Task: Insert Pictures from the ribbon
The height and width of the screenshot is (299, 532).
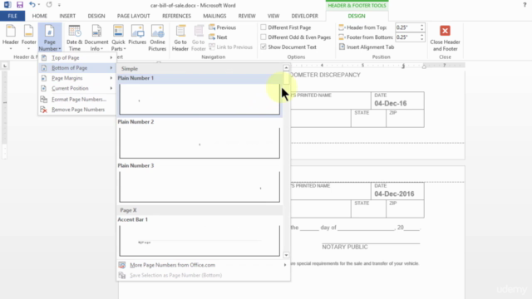Action: point(137,35)
